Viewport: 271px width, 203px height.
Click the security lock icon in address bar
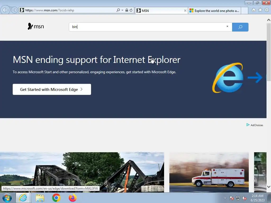127,10
